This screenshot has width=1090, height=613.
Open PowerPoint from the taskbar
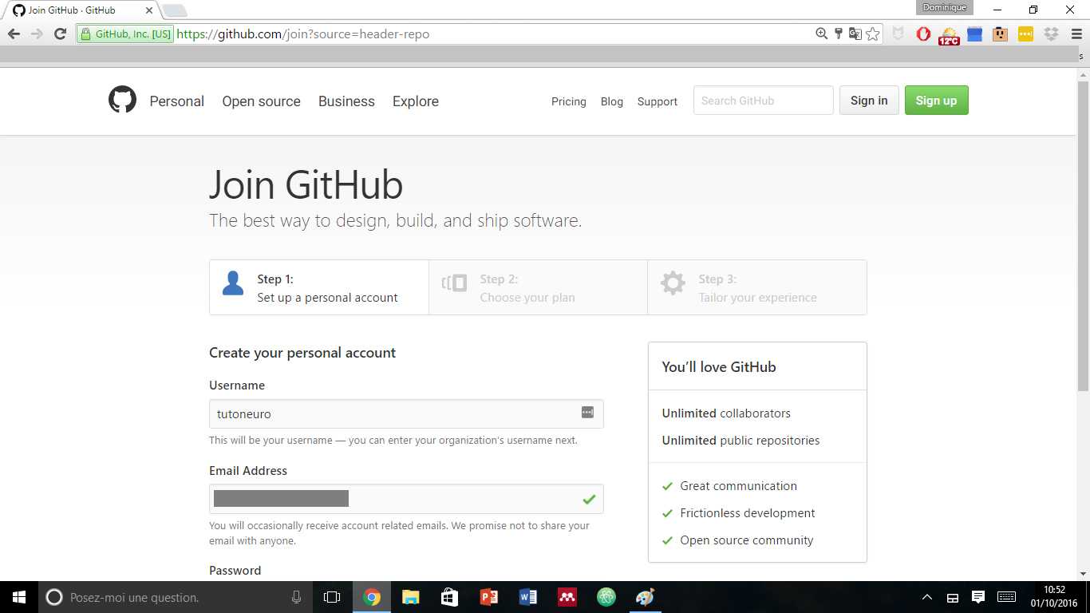pyautogui.click(x=489, y=597)
